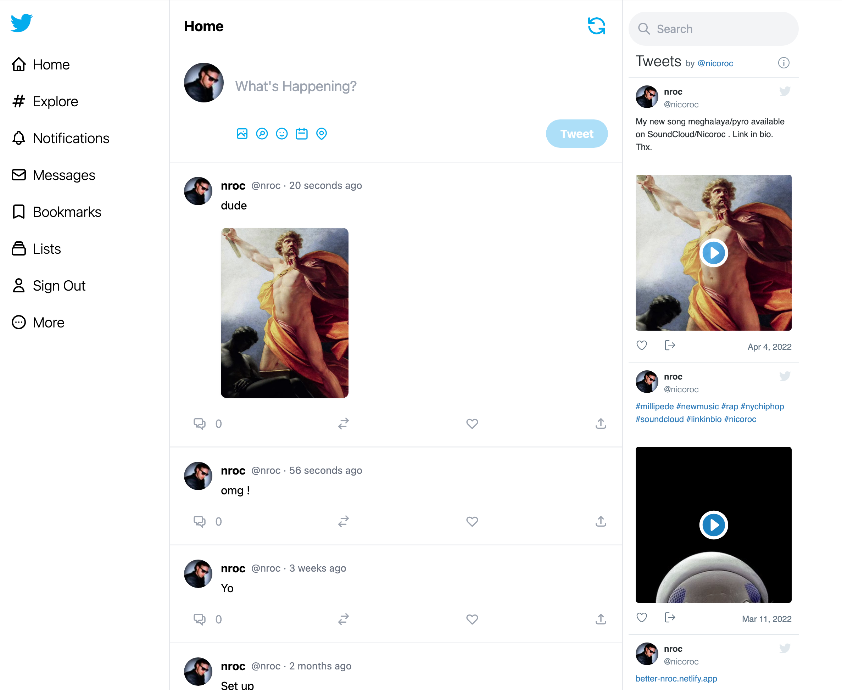Click the Twitter bird logo in sidebar
The height and width of the screenshot is (690, 842).
pyautogui.click(x=22, y=23)
